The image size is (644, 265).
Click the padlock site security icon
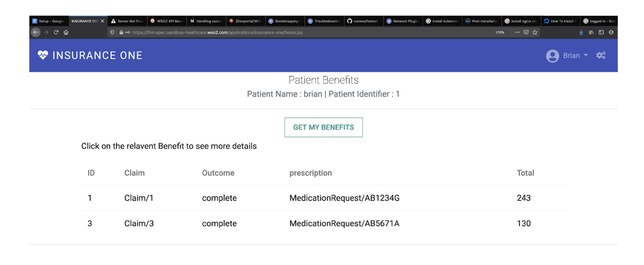click(121, 32)
